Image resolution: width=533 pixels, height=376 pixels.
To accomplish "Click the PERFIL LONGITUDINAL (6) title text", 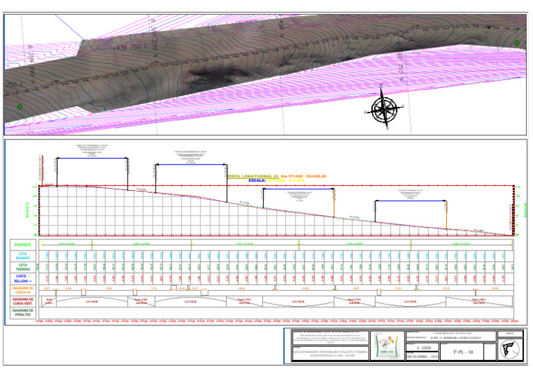I will pyautogui.click(x=253, y=176).
